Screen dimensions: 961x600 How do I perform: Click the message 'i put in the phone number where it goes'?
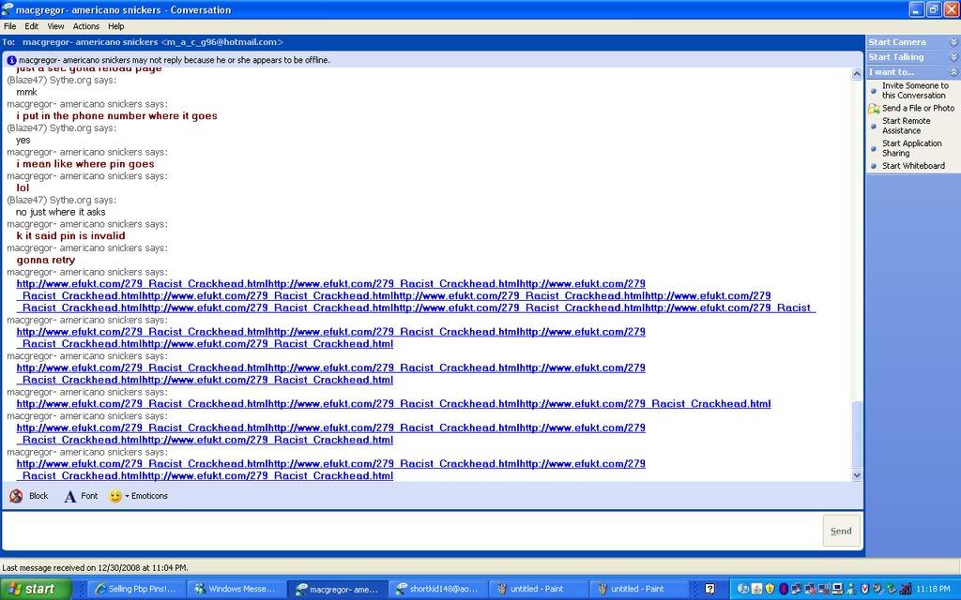[116, 115]
